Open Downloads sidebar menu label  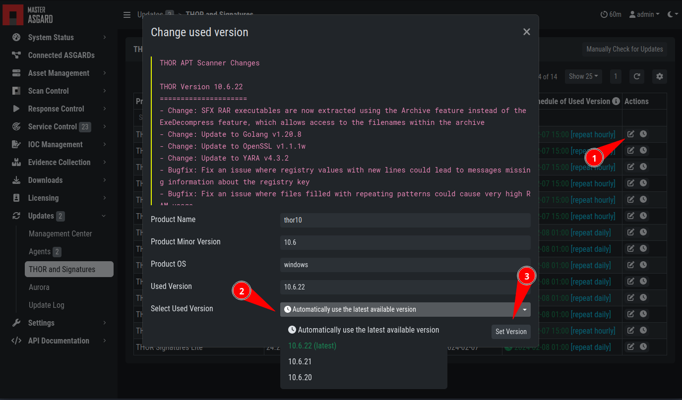(x=45, y=180)
